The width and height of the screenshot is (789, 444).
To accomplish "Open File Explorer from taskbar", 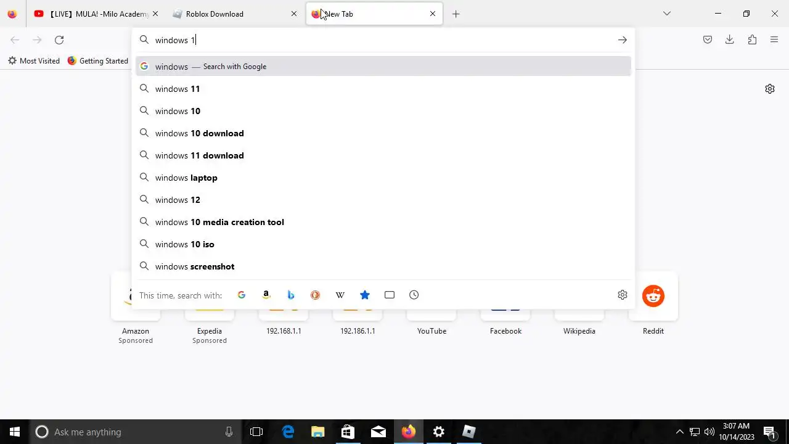I will point(317,432).
